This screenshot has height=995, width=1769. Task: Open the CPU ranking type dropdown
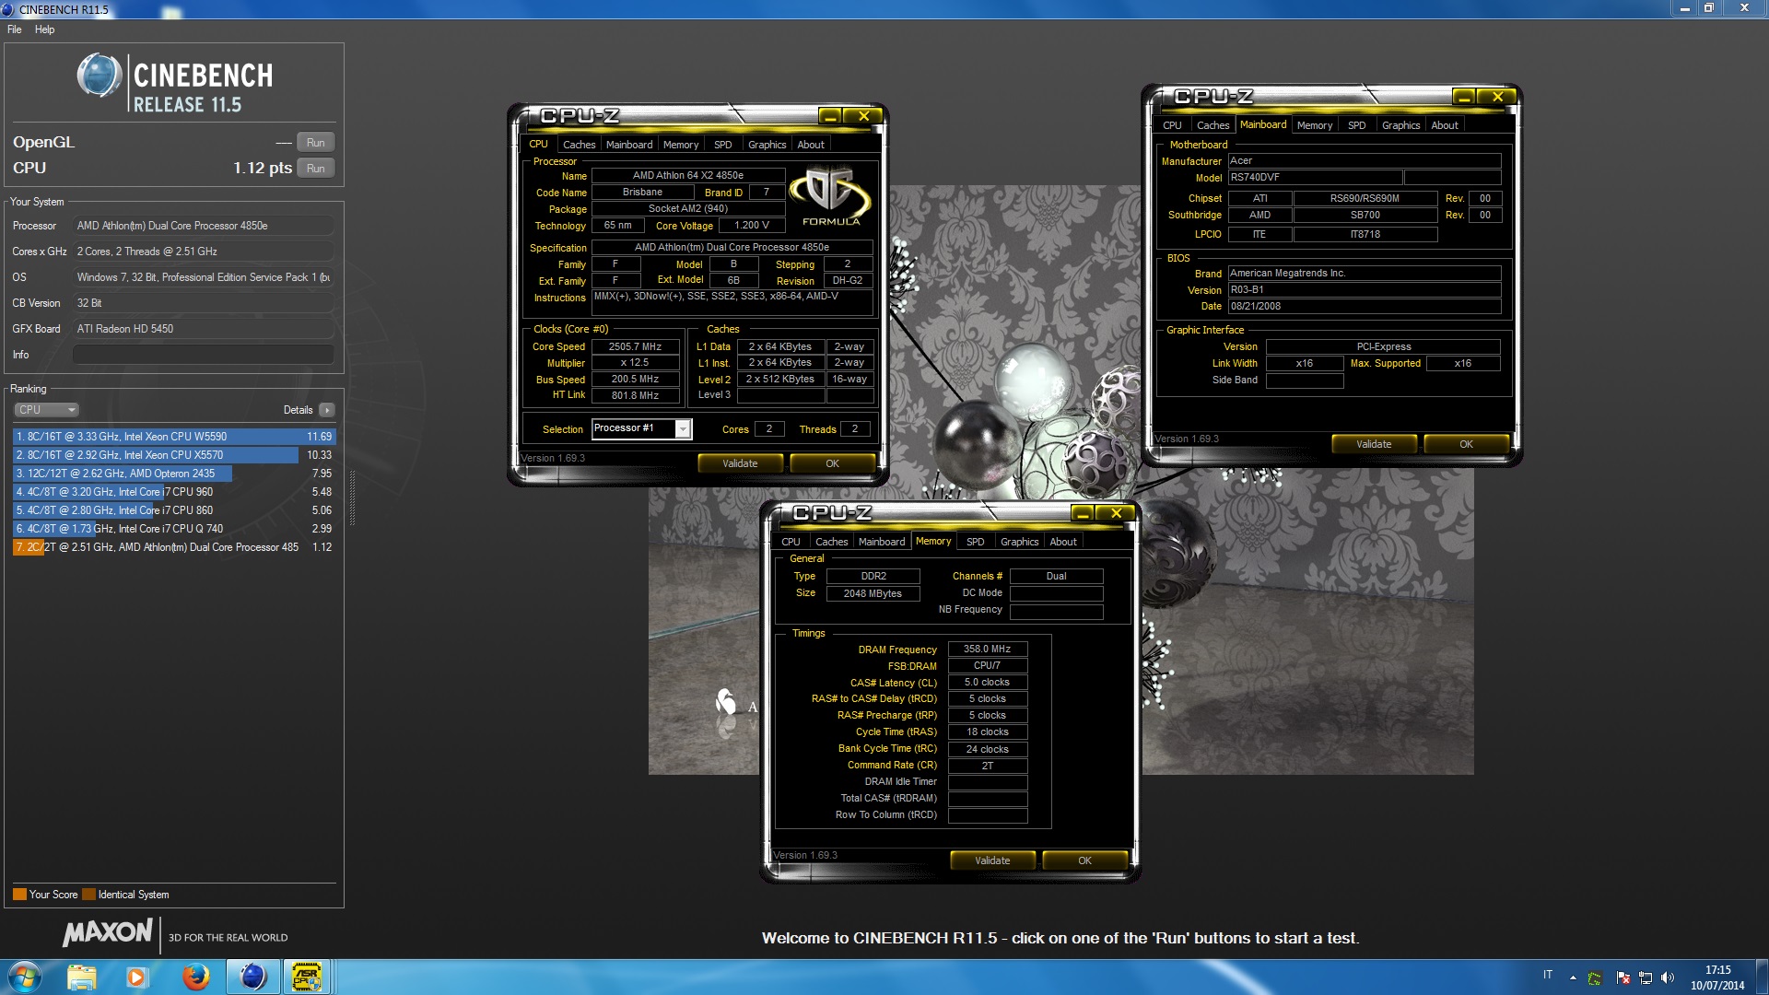[x=46, y=410]
